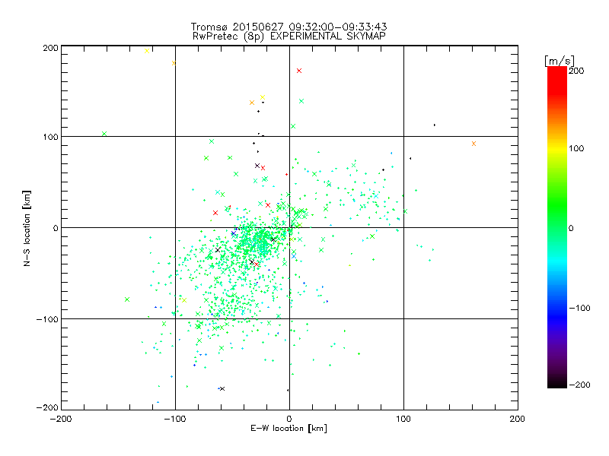
Task: Click the y-axis tick label 200
Action: pyautogui.click(x=50, y=48)
